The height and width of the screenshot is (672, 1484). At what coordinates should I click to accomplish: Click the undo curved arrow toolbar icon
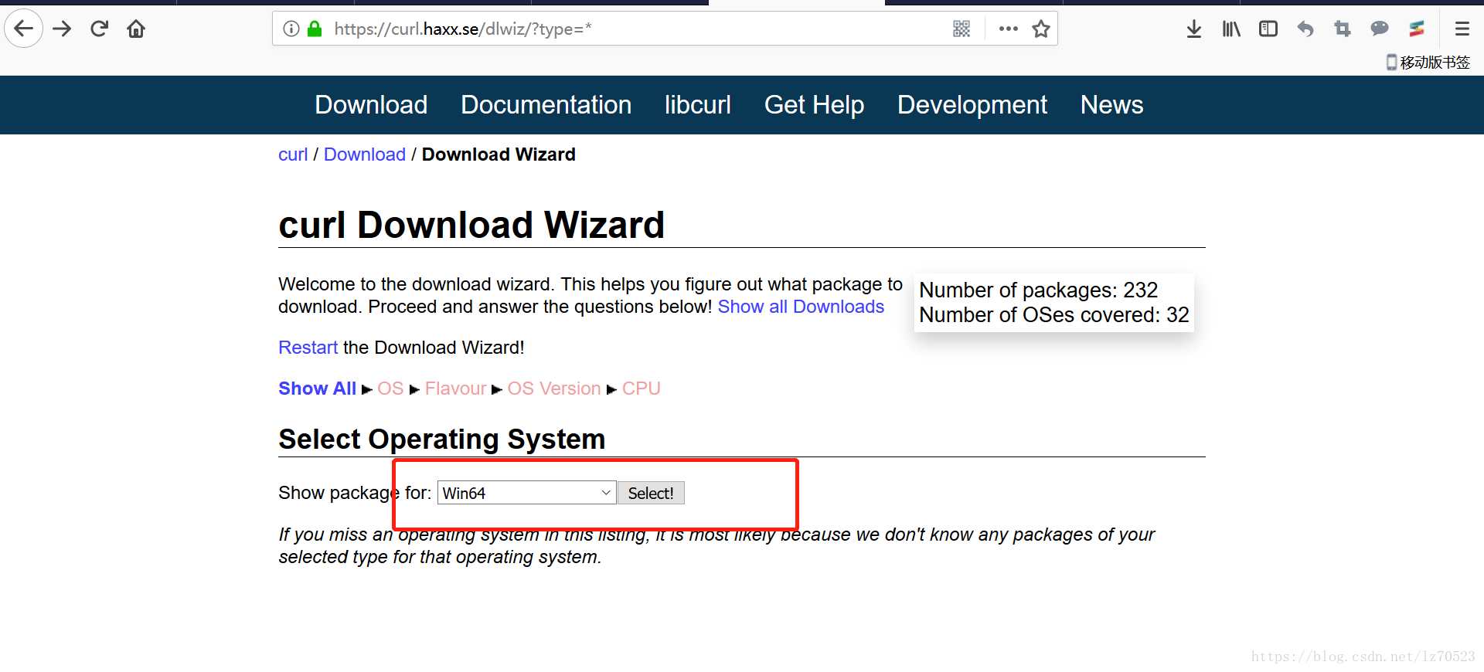pos(1305,29)
